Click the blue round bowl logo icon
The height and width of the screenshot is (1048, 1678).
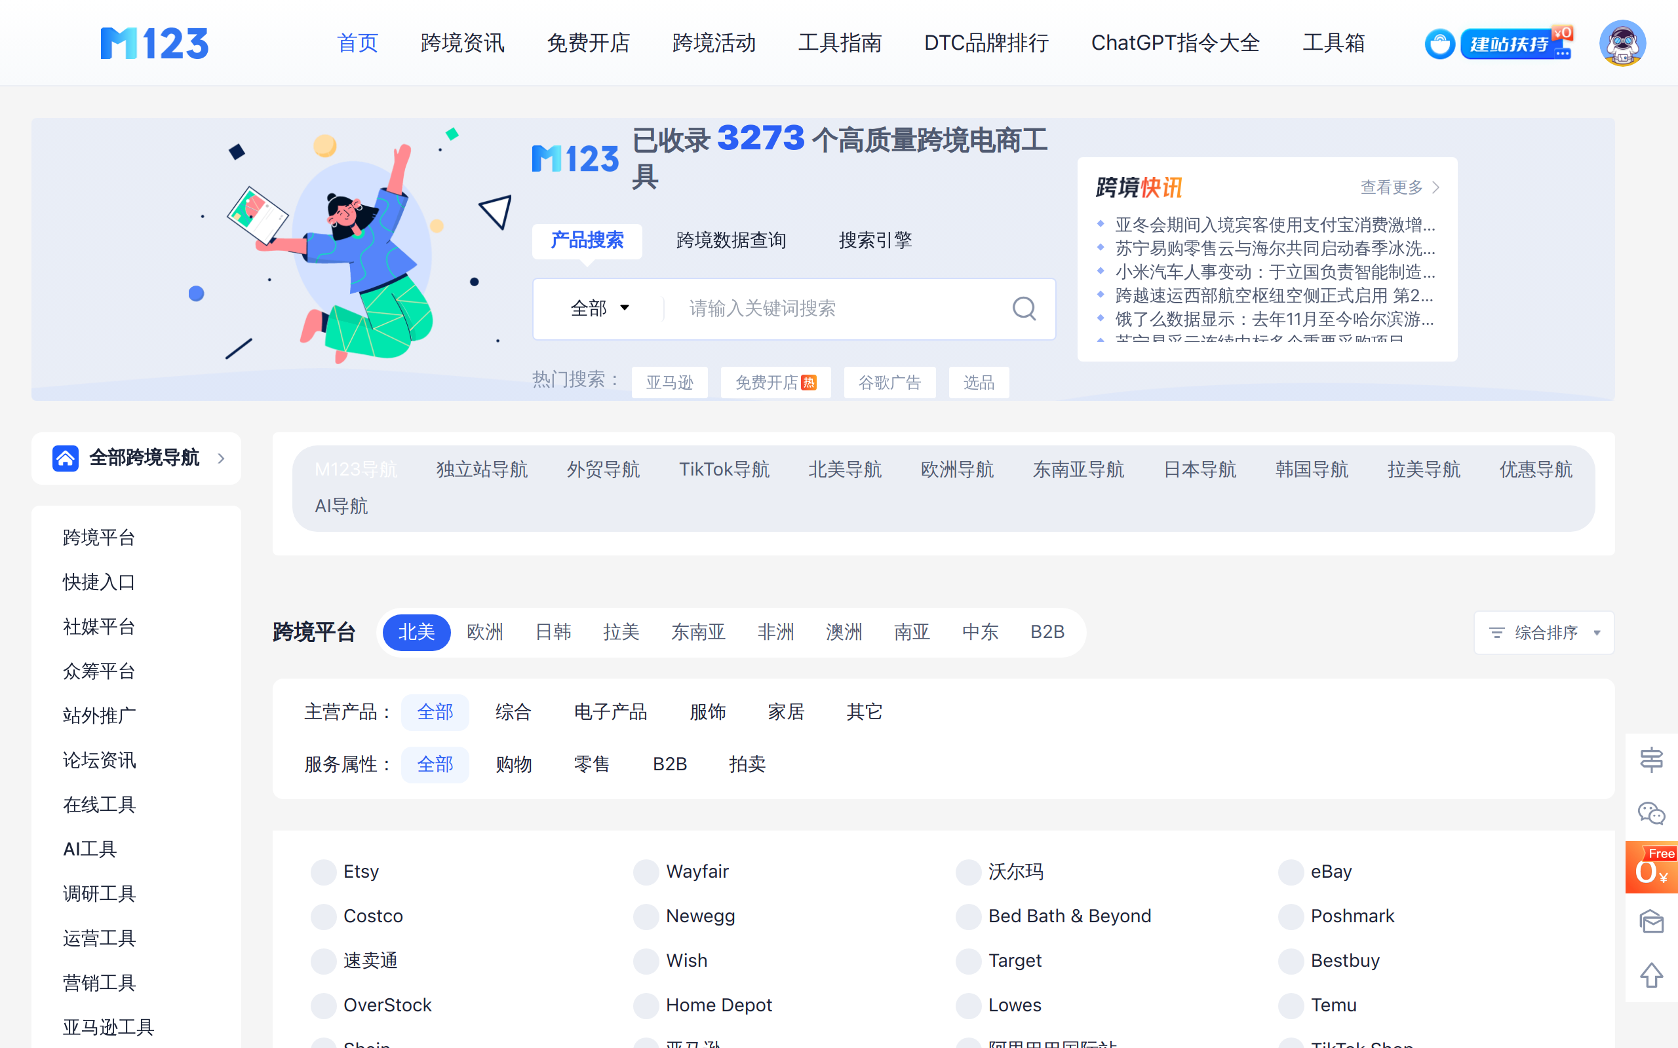pos(1439,45)
